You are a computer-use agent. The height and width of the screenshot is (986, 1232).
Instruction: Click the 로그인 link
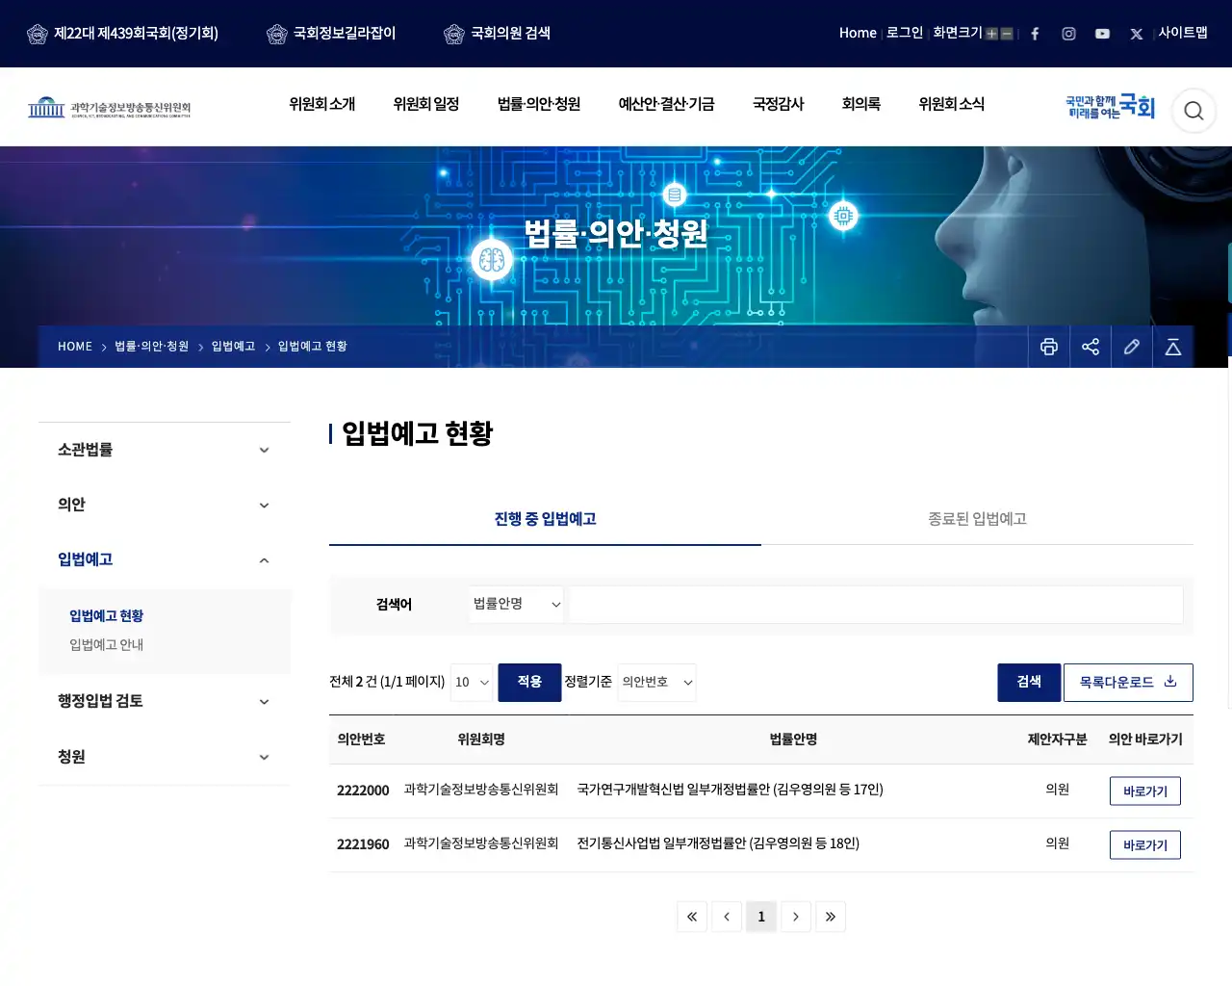coord(905,33)
